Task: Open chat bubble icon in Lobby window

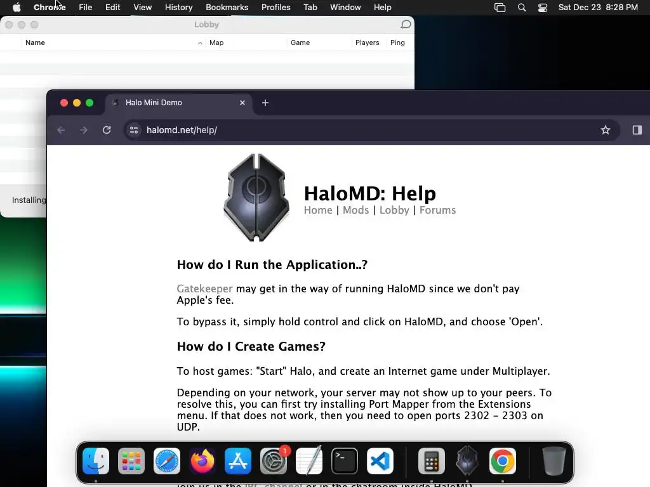Action: 406,25
